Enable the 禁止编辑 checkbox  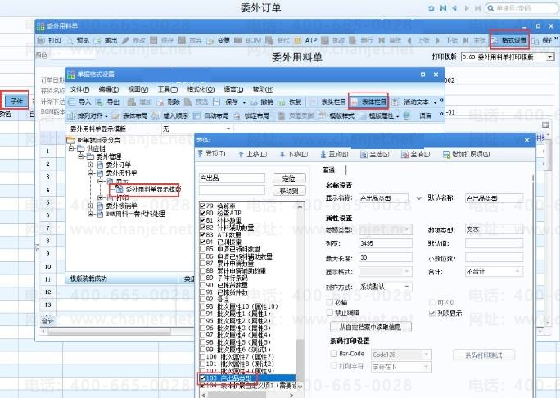pos(330,313)
